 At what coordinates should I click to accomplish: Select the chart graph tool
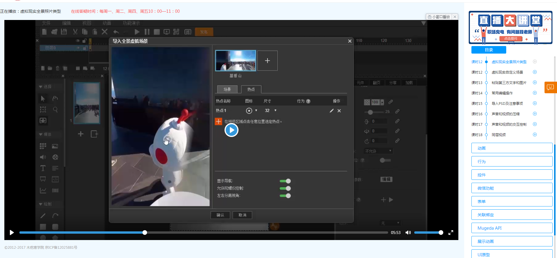(43, 191)
